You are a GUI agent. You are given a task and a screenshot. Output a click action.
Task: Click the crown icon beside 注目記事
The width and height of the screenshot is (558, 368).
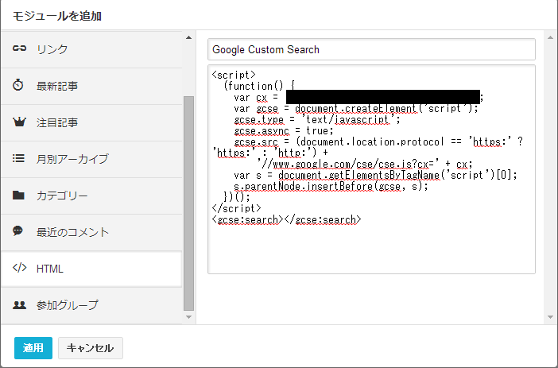pos(19,122)
